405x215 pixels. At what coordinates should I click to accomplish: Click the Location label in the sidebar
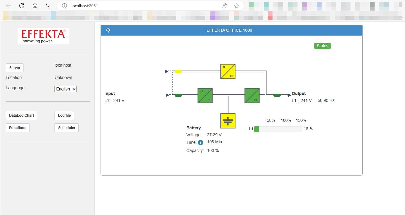[14, 77]
